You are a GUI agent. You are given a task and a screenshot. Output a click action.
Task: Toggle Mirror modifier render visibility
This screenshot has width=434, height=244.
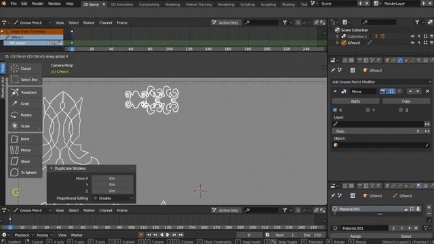[382, 91]
